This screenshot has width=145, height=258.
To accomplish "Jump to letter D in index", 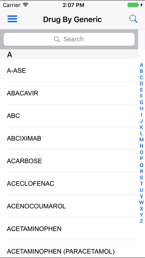I will click(x=141, y=84).
